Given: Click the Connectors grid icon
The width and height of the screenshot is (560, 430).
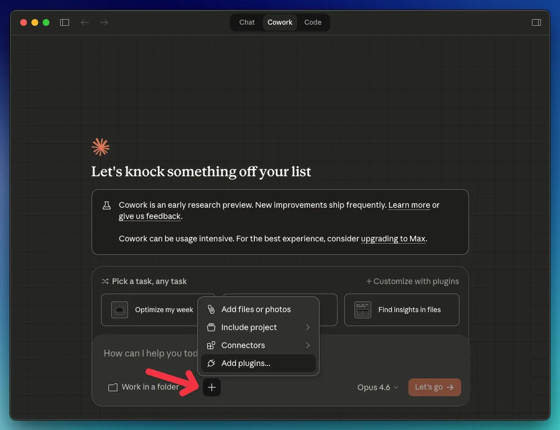Looking at the screenshot, I should pos(211,345).
